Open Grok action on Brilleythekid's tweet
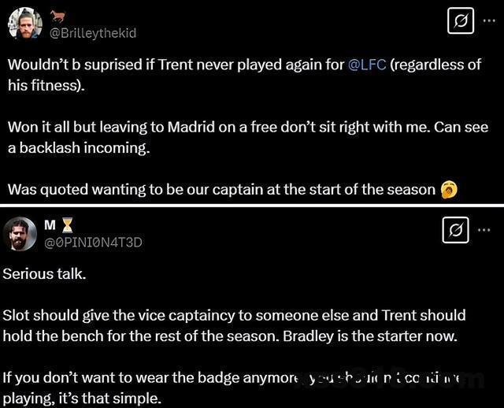 tap(461, 20)
